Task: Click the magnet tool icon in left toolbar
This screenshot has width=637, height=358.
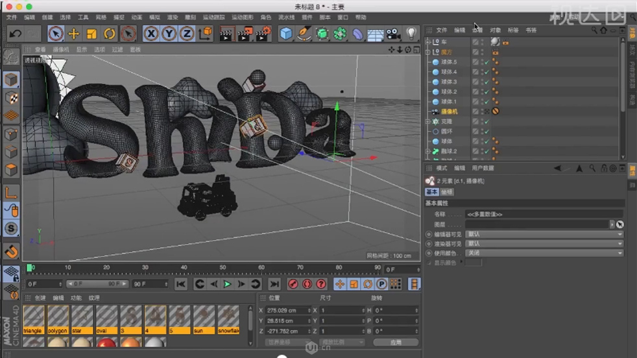Action: [x=11, y=252]
